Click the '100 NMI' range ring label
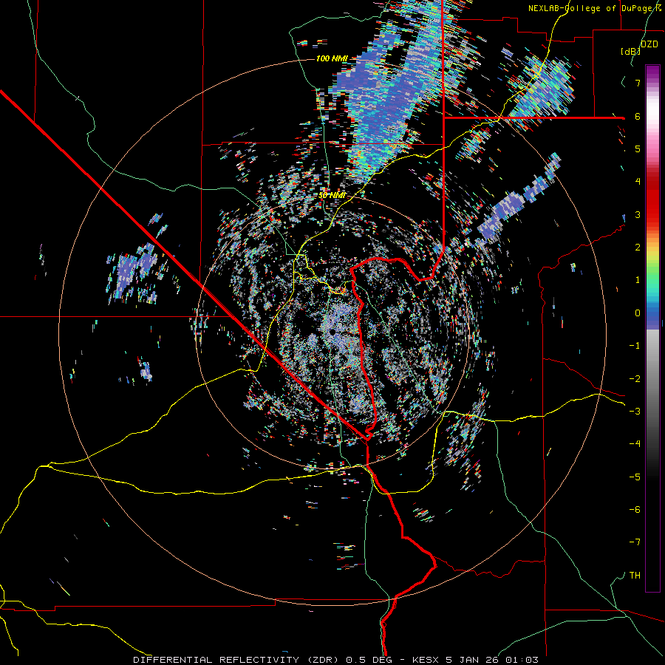Image resolution: width=665 pixels, height=665 pixels. 332,58
